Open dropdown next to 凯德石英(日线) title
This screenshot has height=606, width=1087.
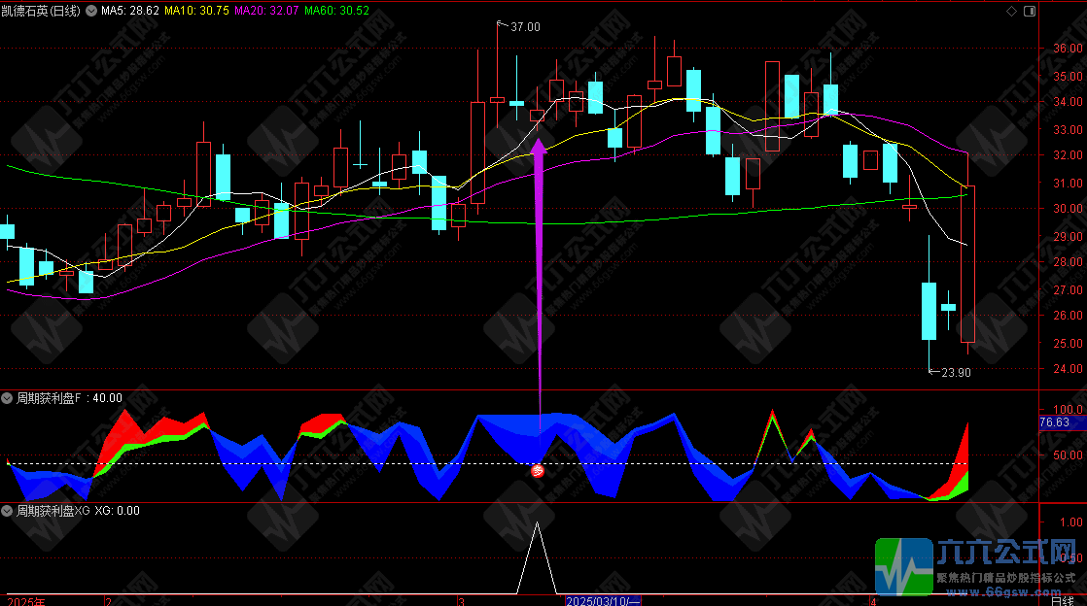pos(91,11)
